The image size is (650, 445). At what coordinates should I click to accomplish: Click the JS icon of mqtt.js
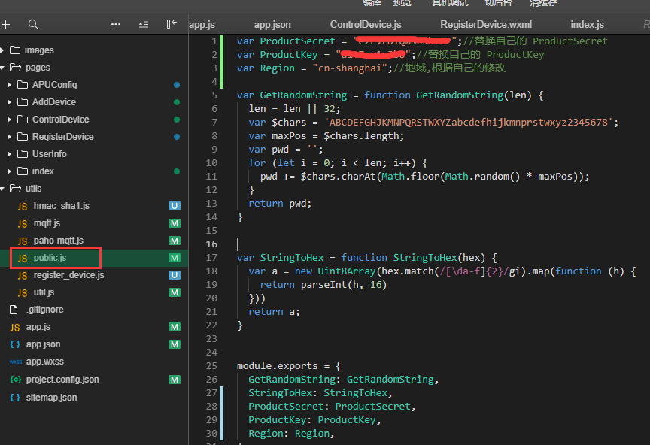pos(23,224)
